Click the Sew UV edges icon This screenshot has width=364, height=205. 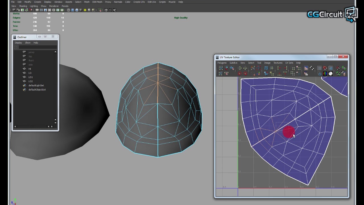(x=259, y=68)
